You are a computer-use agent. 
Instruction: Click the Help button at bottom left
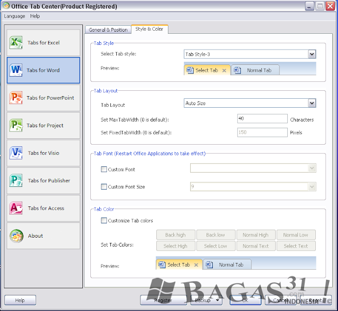(20, 300)
